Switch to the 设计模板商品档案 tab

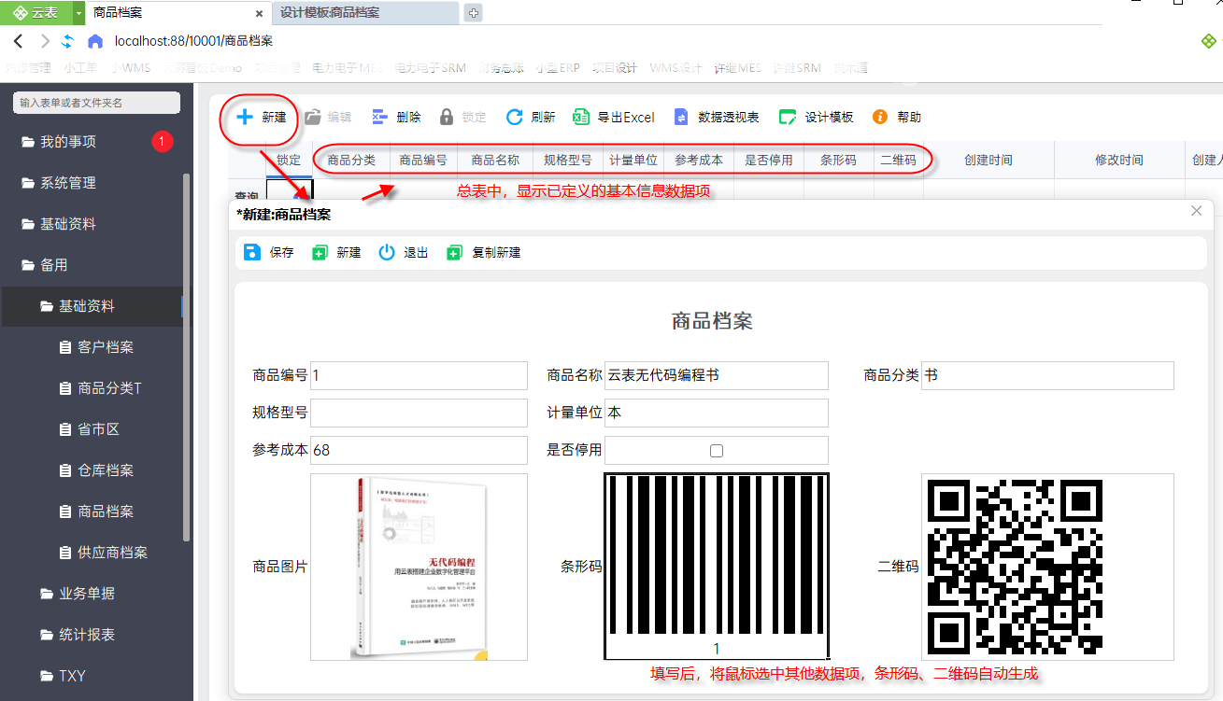[x=364, y=13]
